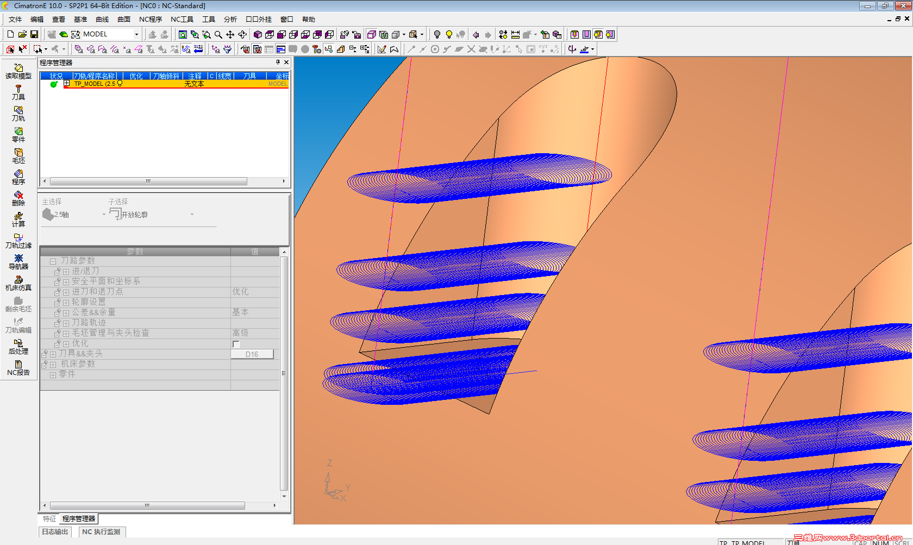Expand the 刀具&&夹头 parameter node
The height and width of the screenshot is (545, 913).
tap(53, 354)
